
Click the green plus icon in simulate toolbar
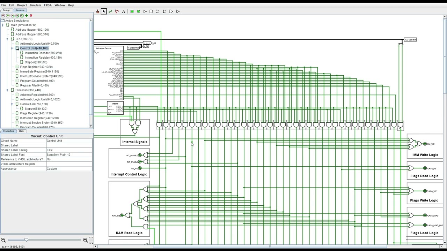(x=26, y=15)
